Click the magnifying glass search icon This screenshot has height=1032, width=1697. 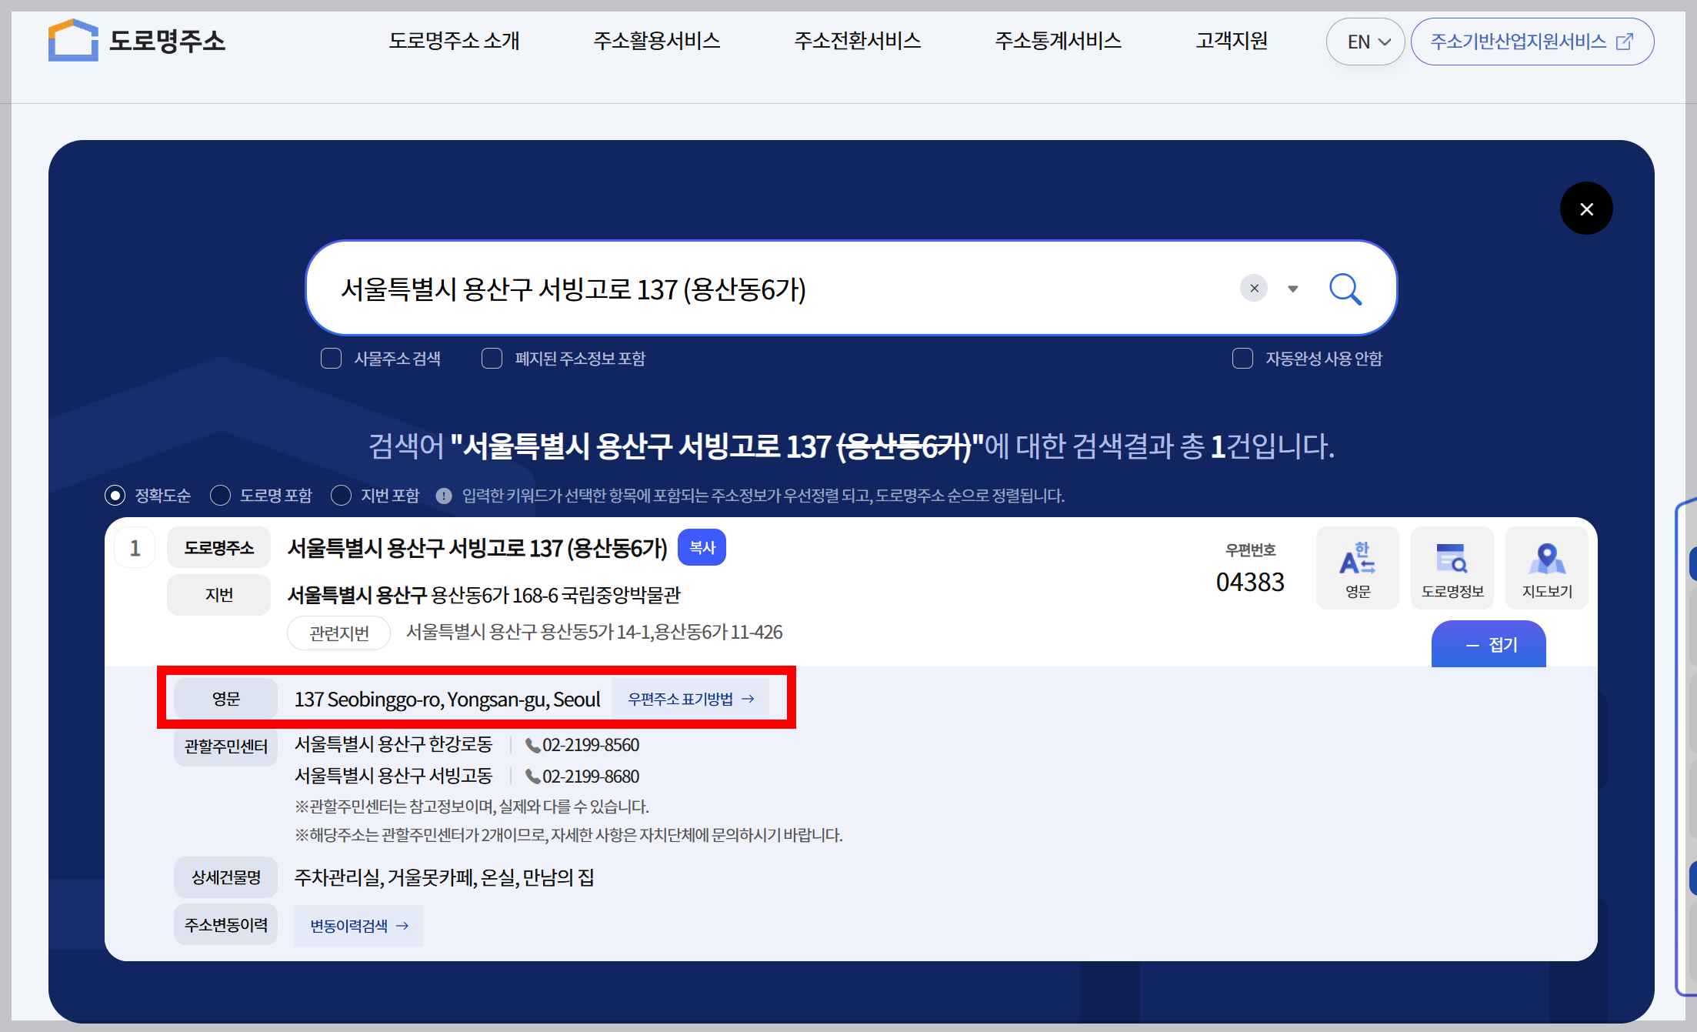coord(1345,289)
